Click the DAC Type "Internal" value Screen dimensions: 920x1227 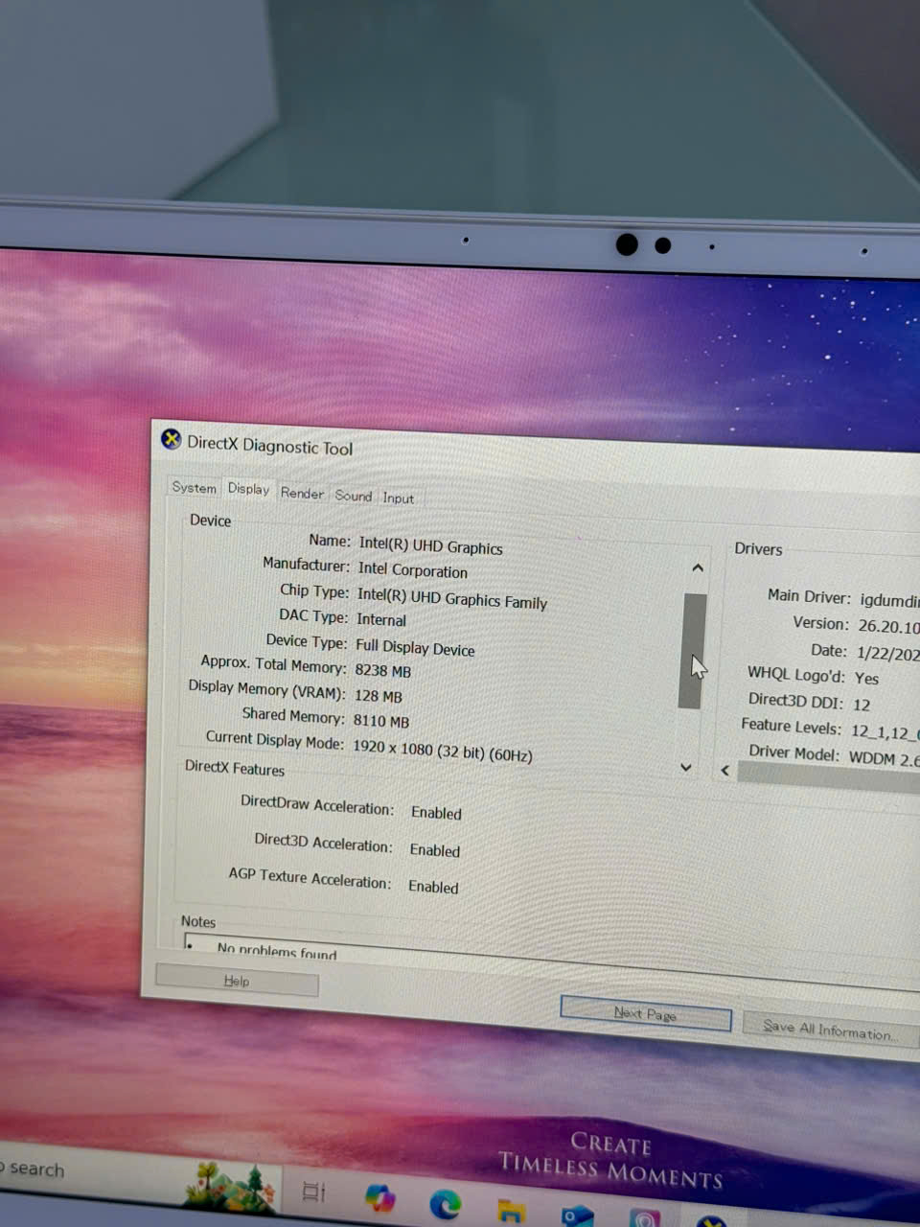pos(381,619)
